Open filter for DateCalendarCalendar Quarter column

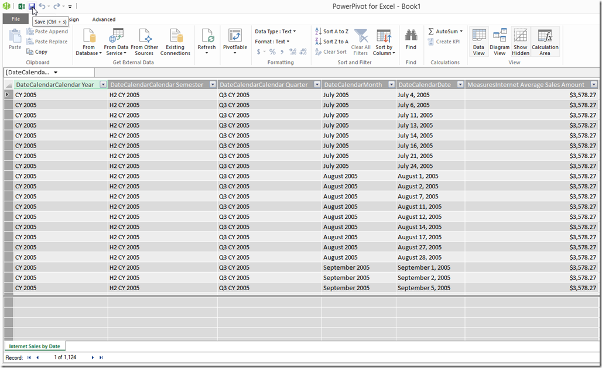click(317, 84)
